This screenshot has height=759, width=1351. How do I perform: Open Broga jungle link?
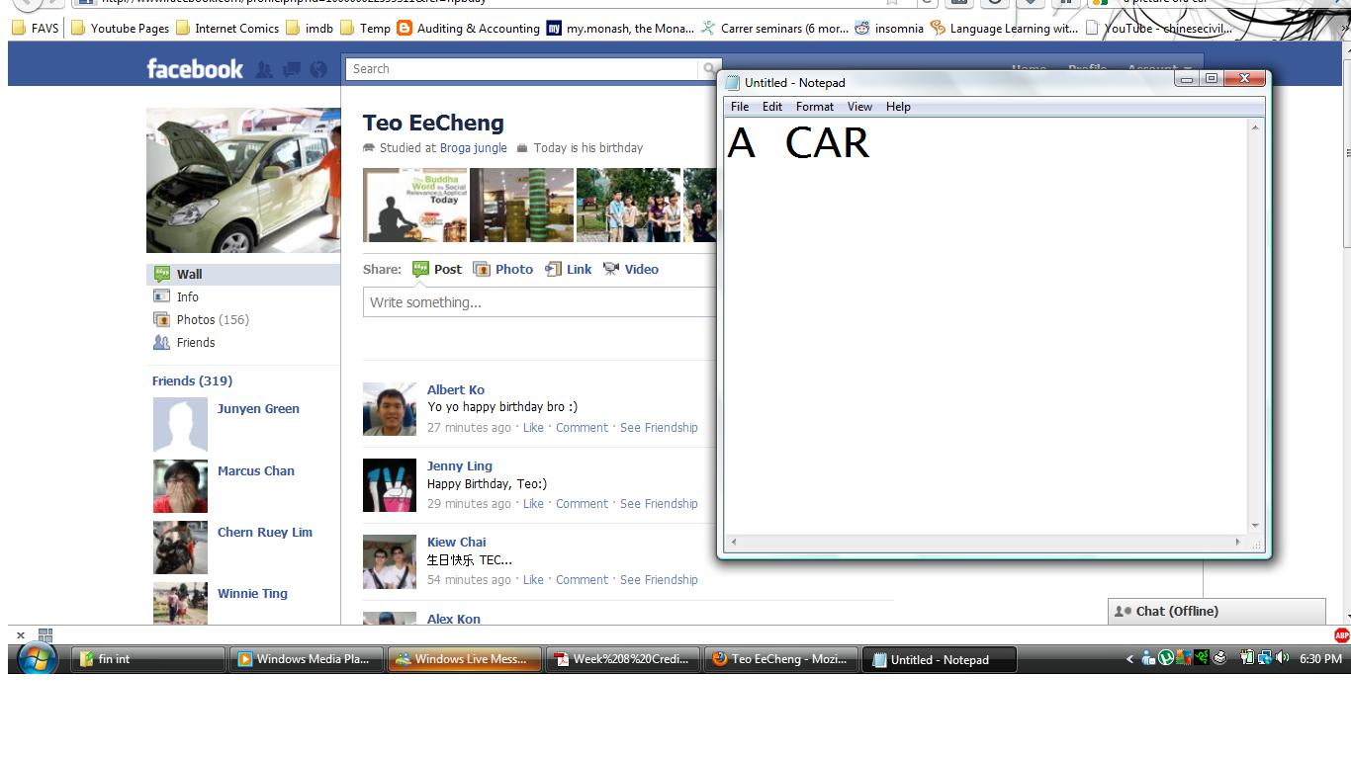(x=474, y=147)
